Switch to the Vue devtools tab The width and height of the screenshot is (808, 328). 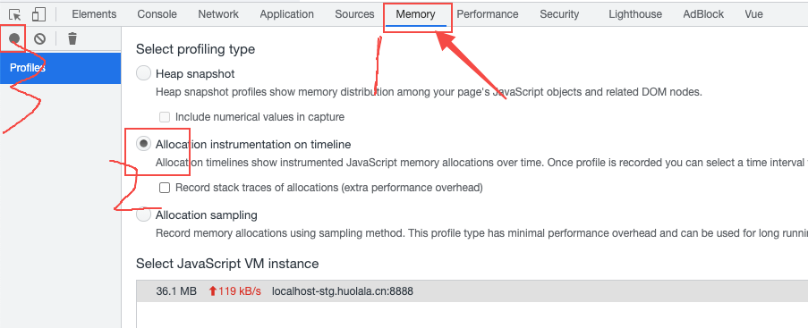point(753,14)
